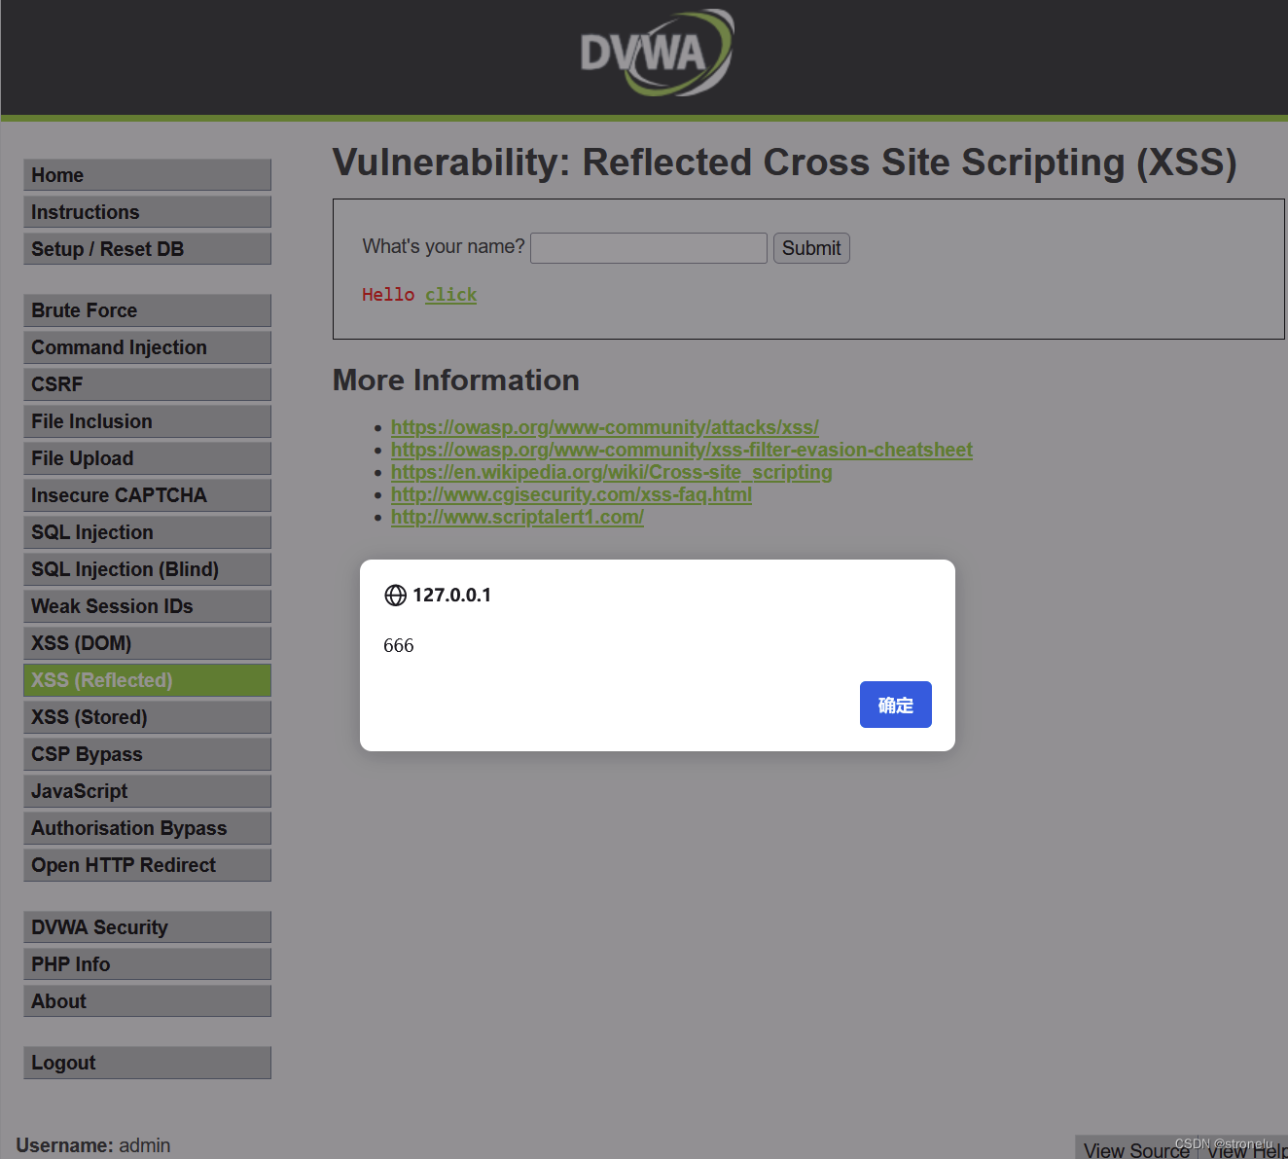1288x1159 pixels.
Task: Click the Hello text in result
Action: tap(388, 295)
